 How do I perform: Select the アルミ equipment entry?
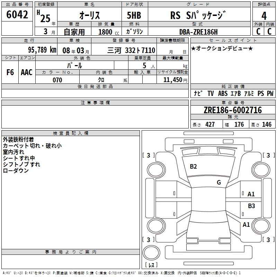click(x=249, y=93)
